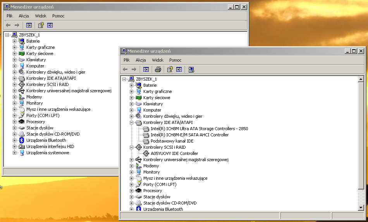Click ZBYSZEK_1 computer icon in front window

coord(131,79)
